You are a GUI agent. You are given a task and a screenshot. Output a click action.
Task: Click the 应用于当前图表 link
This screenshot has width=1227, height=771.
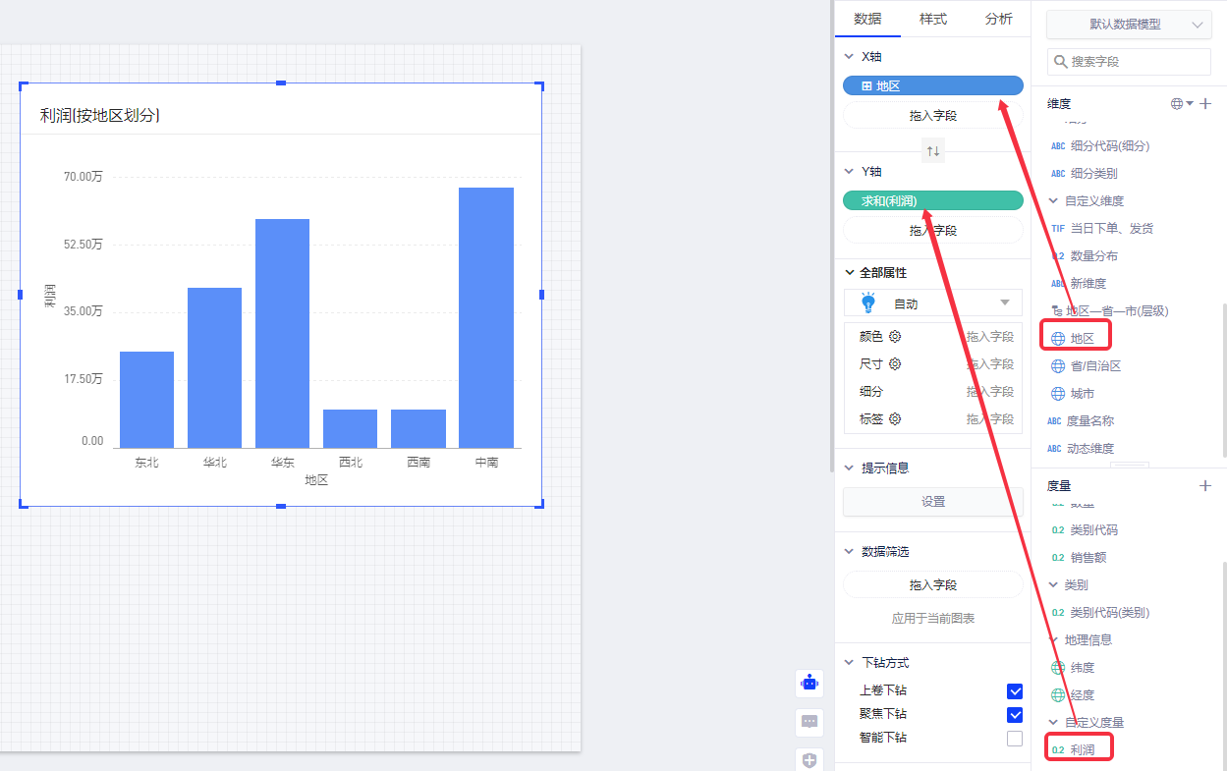click(932, 619)
